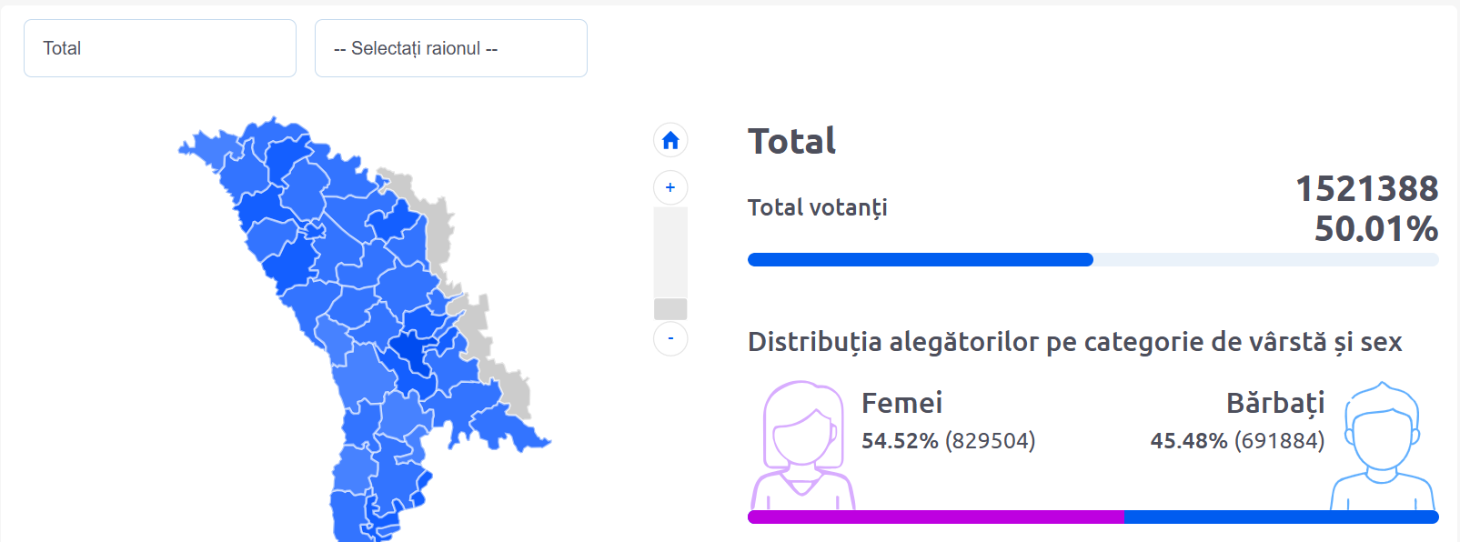Click the home icon to reset map
The image size is (1460, 542).
670,140
